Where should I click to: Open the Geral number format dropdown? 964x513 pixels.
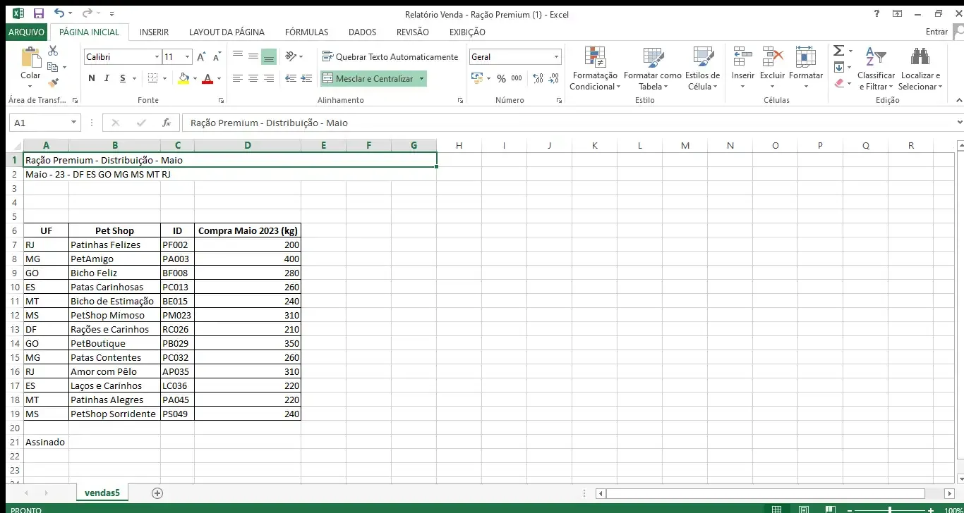point(556,57)
